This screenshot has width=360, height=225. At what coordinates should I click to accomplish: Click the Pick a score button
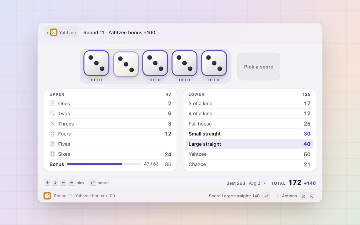[259, 66]
